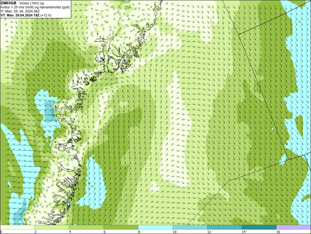Image resolution: width=311 pixels, height=234 pixels.
Task: Click the legend scale label '6'
Action: click(104, 232)
